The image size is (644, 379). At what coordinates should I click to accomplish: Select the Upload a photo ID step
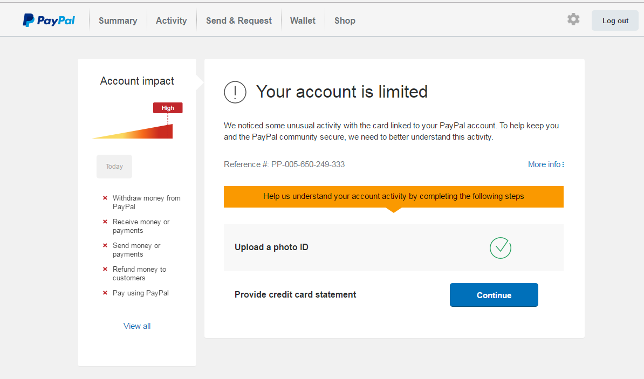click(393, 247)
